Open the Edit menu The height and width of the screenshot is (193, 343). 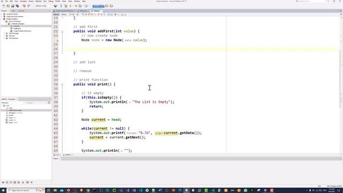tap(11, 1)
